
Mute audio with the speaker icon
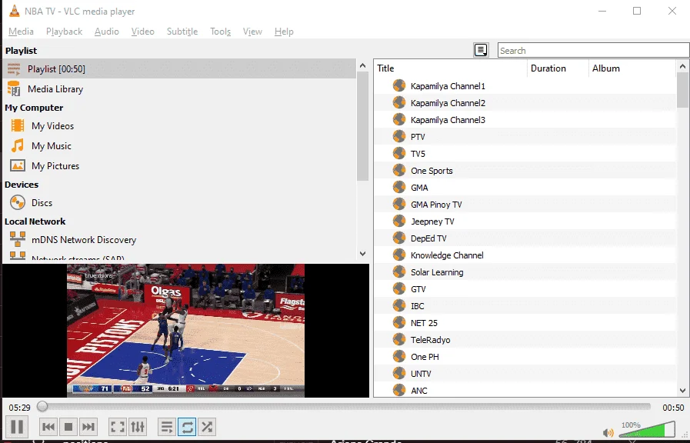(x=608, y=432)
